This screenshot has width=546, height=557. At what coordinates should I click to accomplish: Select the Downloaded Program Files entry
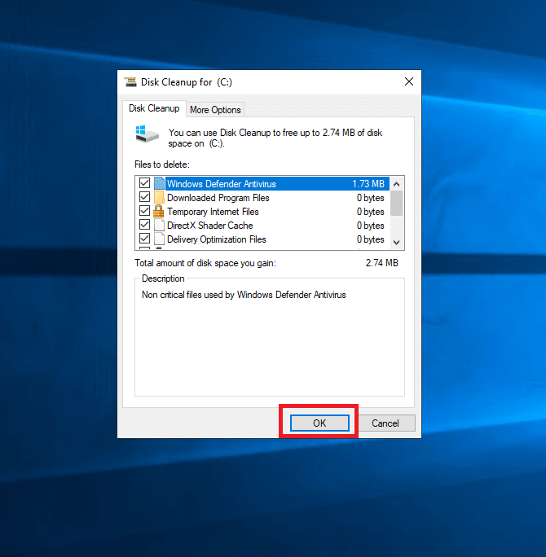tap(262, 198)
